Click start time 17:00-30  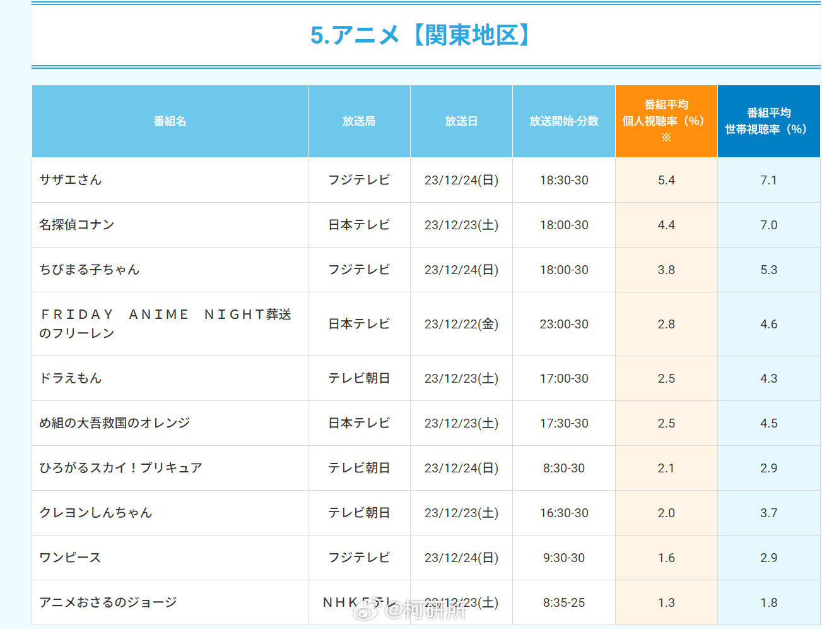pos(564,378)
